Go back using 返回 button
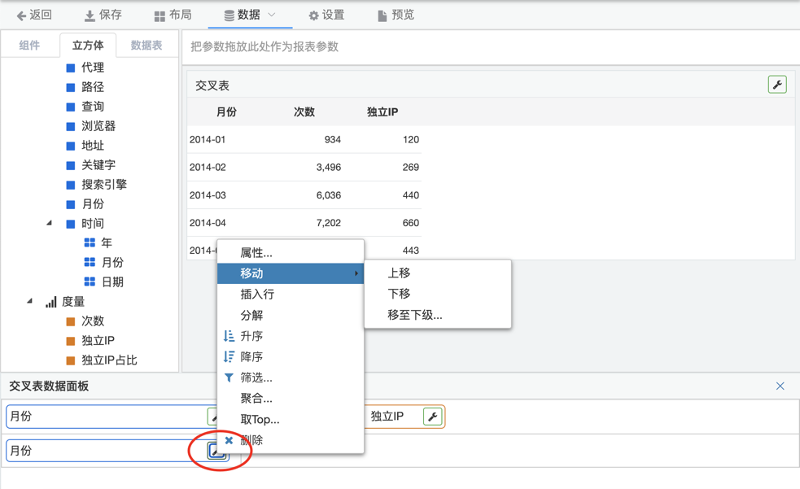 coord(34,15)
